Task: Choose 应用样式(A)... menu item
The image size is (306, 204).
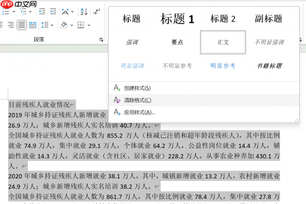Action: click(204, 112)
